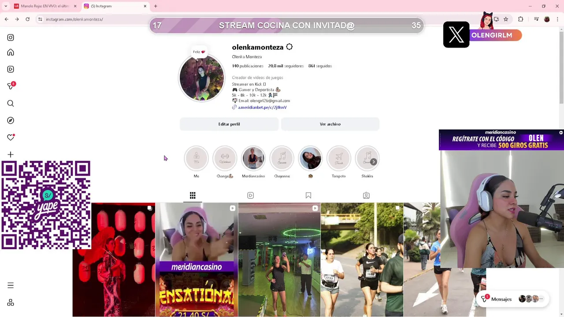This screenshot has height=317, width=564.
Task: Click the Feliz note bubble
Action: click(199, 52)
